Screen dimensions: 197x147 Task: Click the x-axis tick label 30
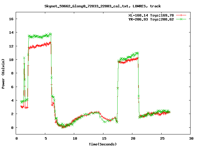191,138
